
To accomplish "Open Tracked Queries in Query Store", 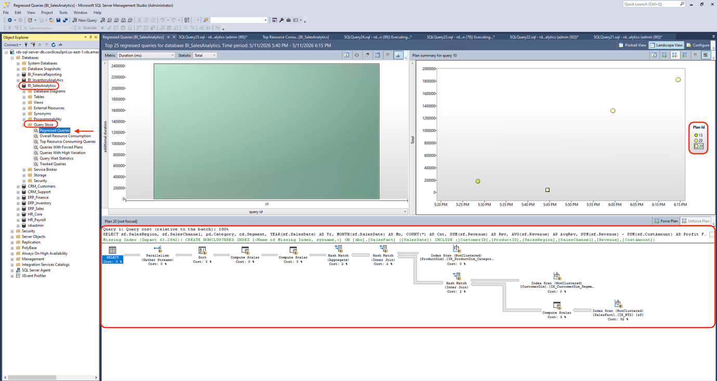I will tap(53, 164).
